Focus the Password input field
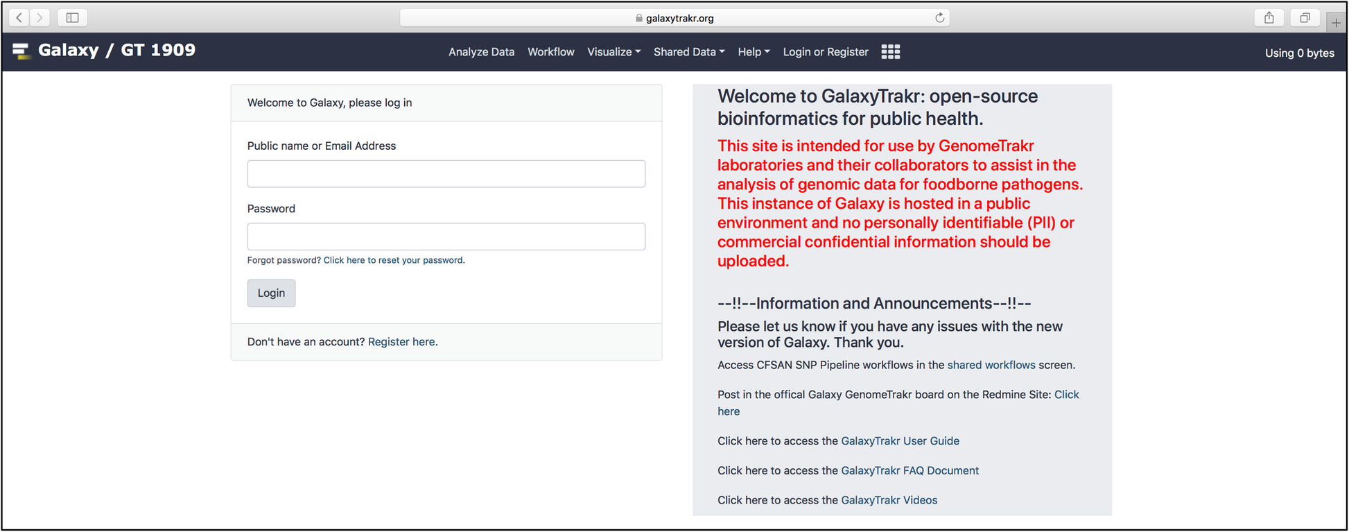The image size is (1349, 532). point(446,237)
